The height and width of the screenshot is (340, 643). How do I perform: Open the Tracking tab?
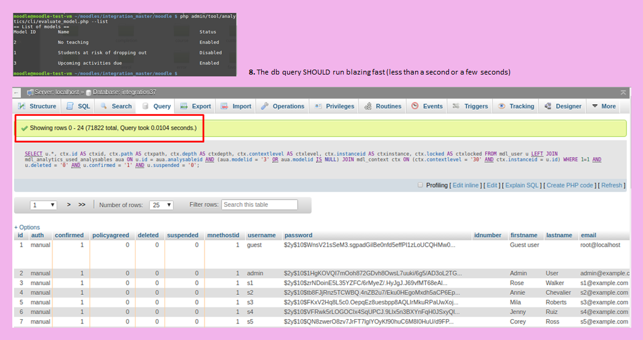[516, 106]
